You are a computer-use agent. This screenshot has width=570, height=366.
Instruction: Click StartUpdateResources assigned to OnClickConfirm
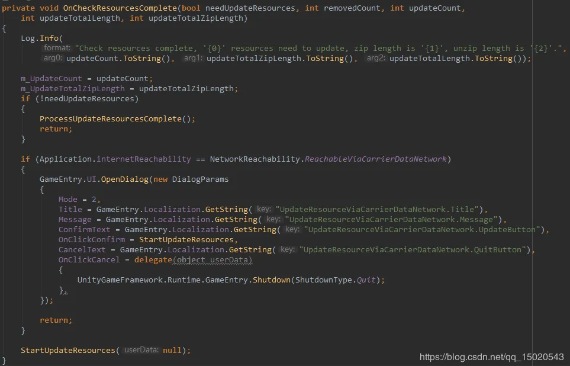click(186, 240)
